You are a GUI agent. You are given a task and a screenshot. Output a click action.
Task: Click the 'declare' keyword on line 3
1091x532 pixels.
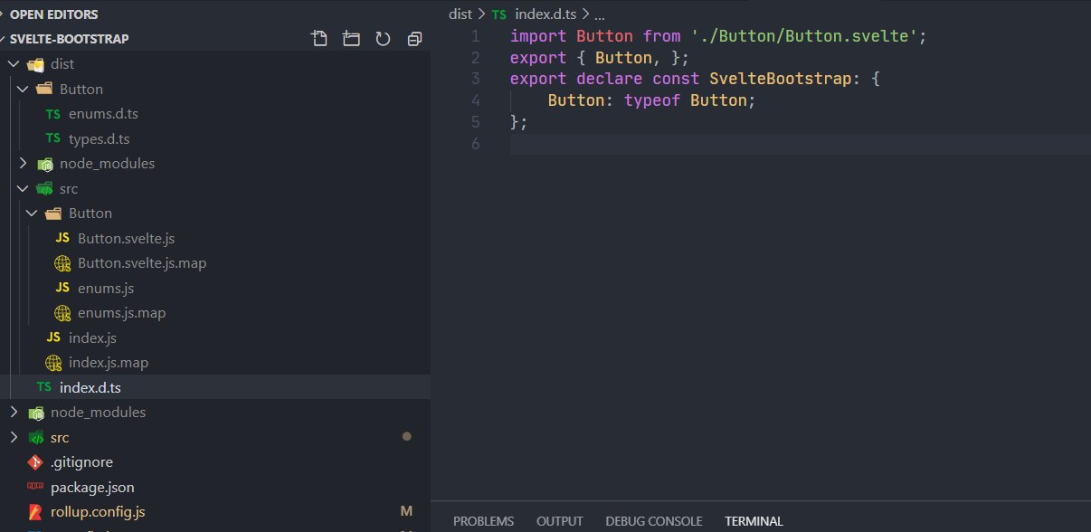click(x=609, y=79)
